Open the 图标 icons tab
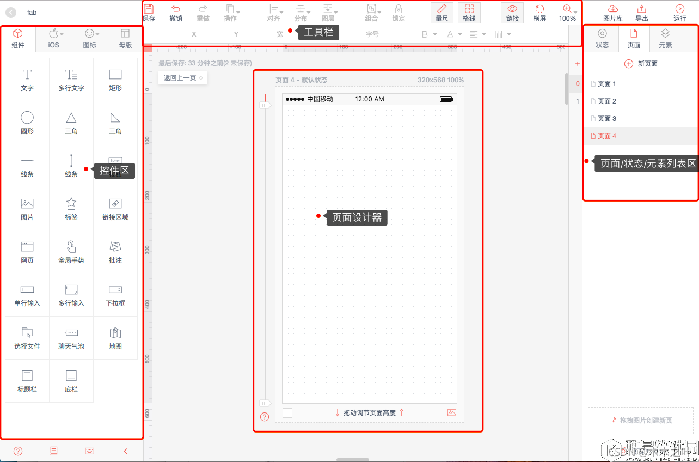The image size is (699, 462). (90, 39)
